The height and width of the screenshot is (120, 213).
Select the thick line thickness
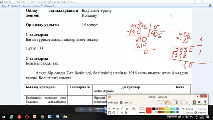pyautogui.click(x=142, y=112)
